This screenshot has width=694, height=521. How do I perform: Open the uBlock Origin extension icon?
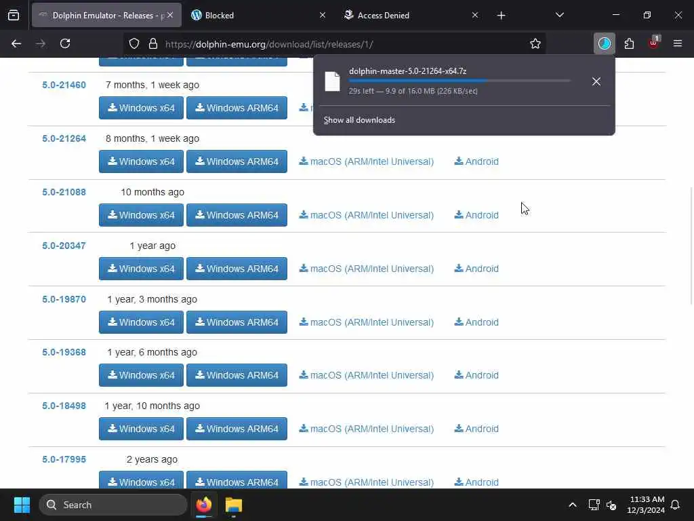coord(653,43)
